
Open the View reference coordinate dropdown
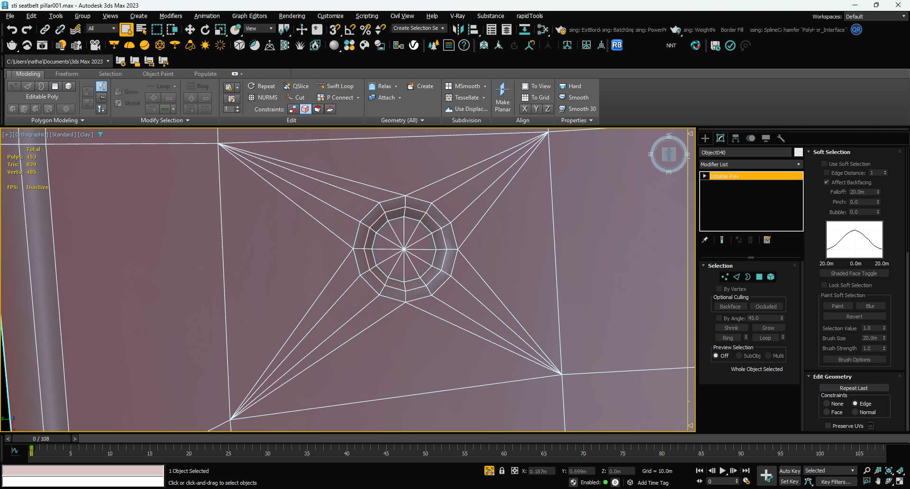[259, 28]
